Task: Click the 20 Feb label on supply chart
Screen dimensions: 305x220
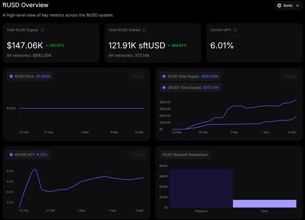Action: click(x=177, y=132)
